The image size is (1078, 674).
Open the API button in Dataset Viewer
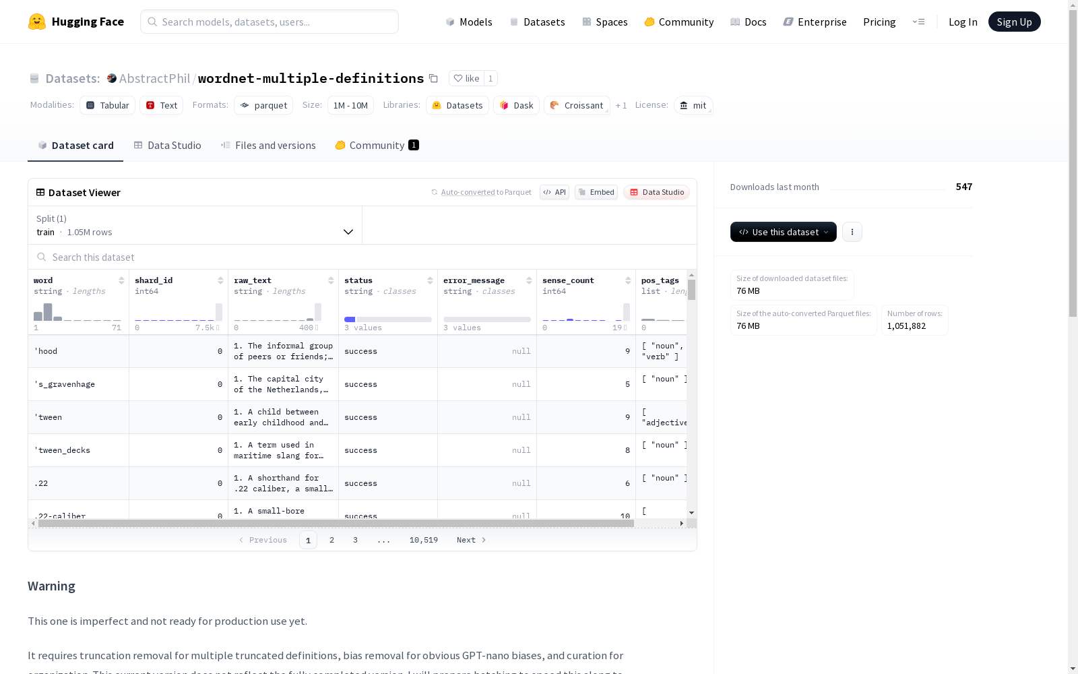(x=554, y=192)
